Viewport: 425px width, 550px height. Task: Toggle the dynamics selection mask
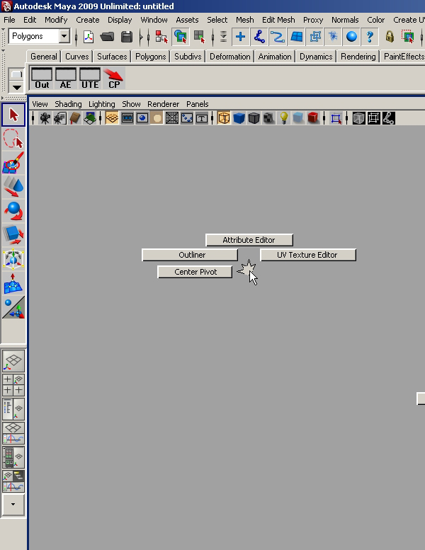click(x=333, y=37)
